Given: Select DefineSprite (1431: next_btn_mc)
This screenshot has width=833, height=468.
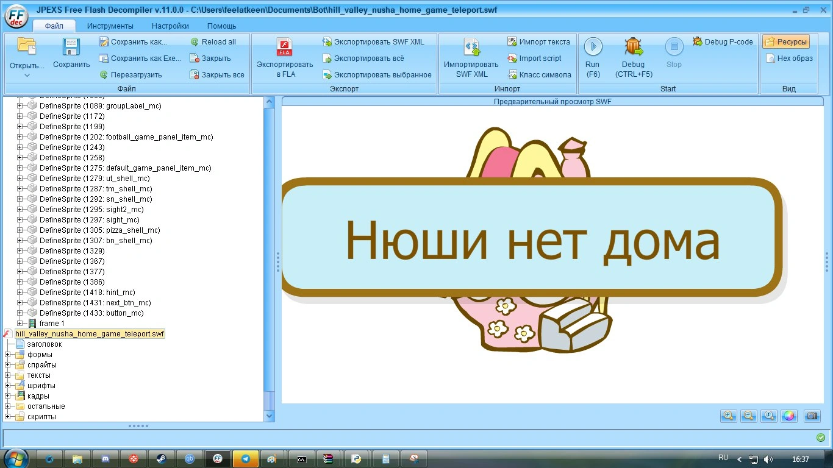Looking at the screenshot, I should (95, 303).
